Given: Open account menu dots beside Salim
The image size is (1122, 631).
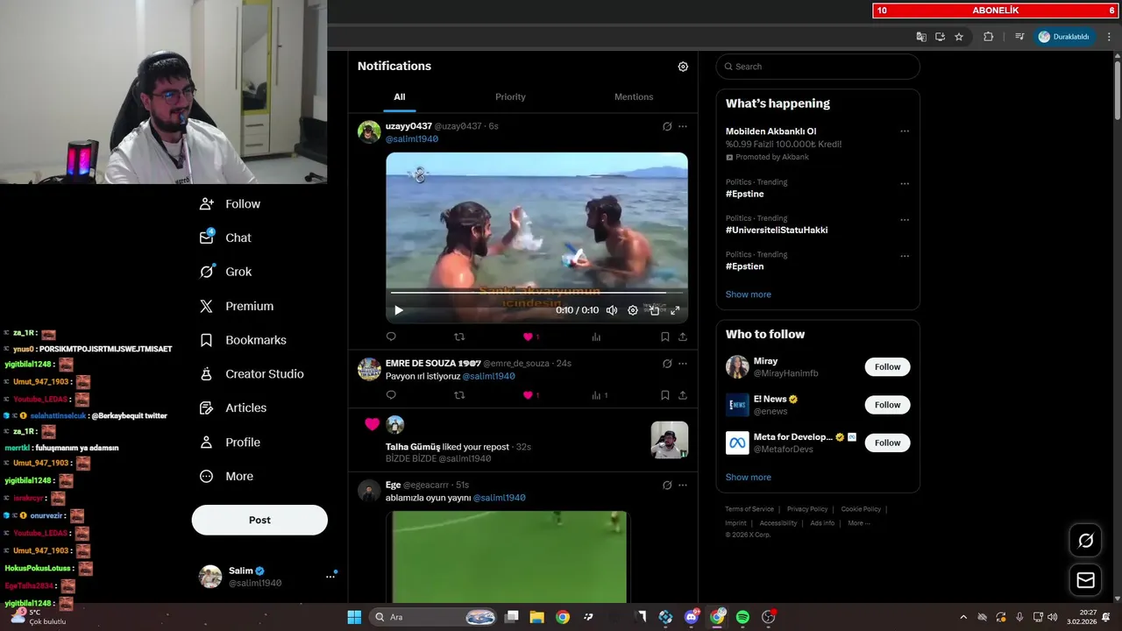Looking at the screenshot, I should (330, 577).
